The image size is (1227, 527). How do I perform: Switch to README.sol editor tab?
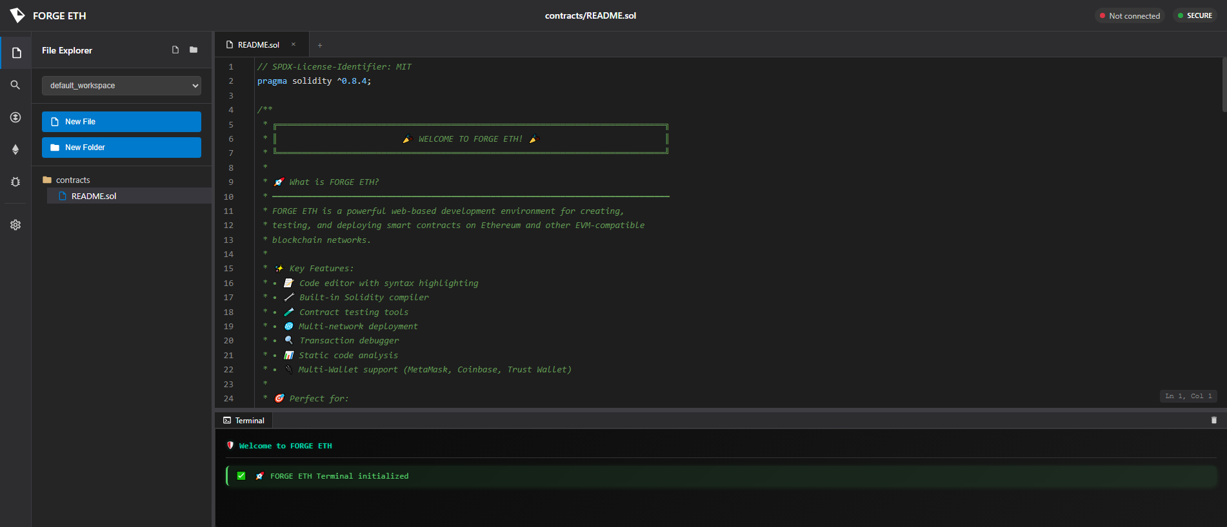coord(261,44)
